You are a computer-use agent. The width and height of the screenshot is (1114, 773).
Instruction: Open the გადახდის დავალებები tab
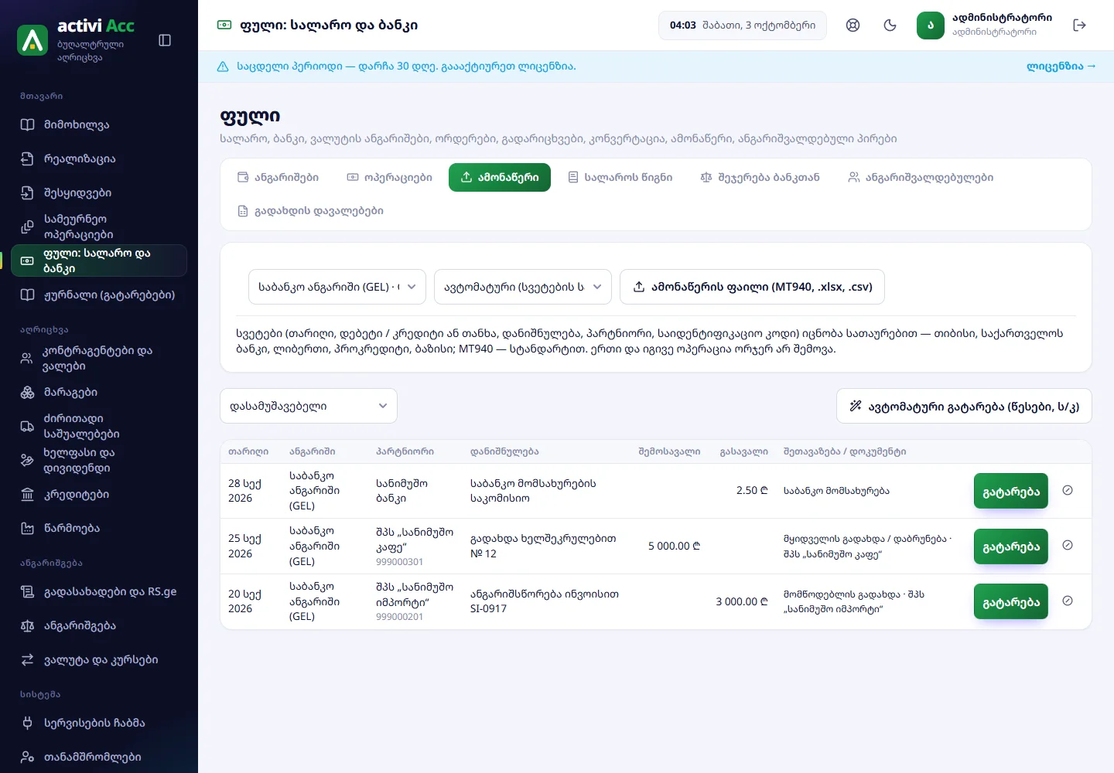point(310,210)
